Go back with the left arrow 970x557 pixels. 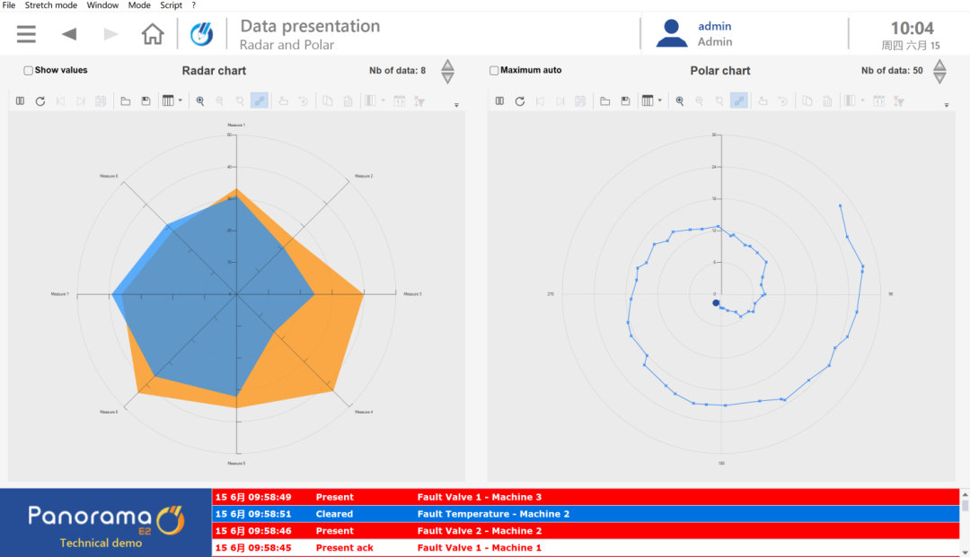tap(69, 34)
